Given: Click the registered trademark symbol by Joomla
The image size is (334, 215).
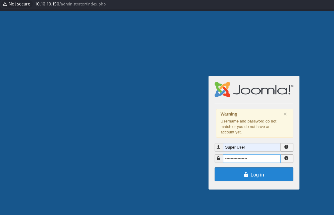Looking at the screenshot, I should coord(292,86).
